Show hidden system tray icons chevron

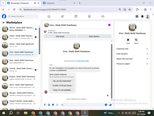119,113
